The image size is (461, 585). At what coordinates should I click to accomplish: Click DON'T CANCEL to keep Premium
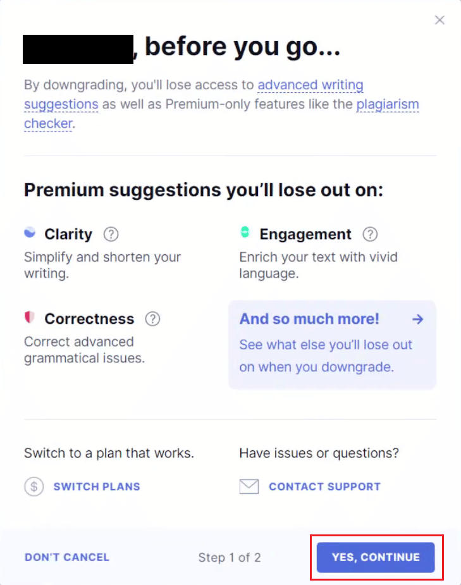tap(66, 557)
